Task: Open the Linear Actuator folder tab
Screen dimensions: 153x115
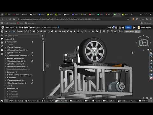Action: tap(76, 101)
